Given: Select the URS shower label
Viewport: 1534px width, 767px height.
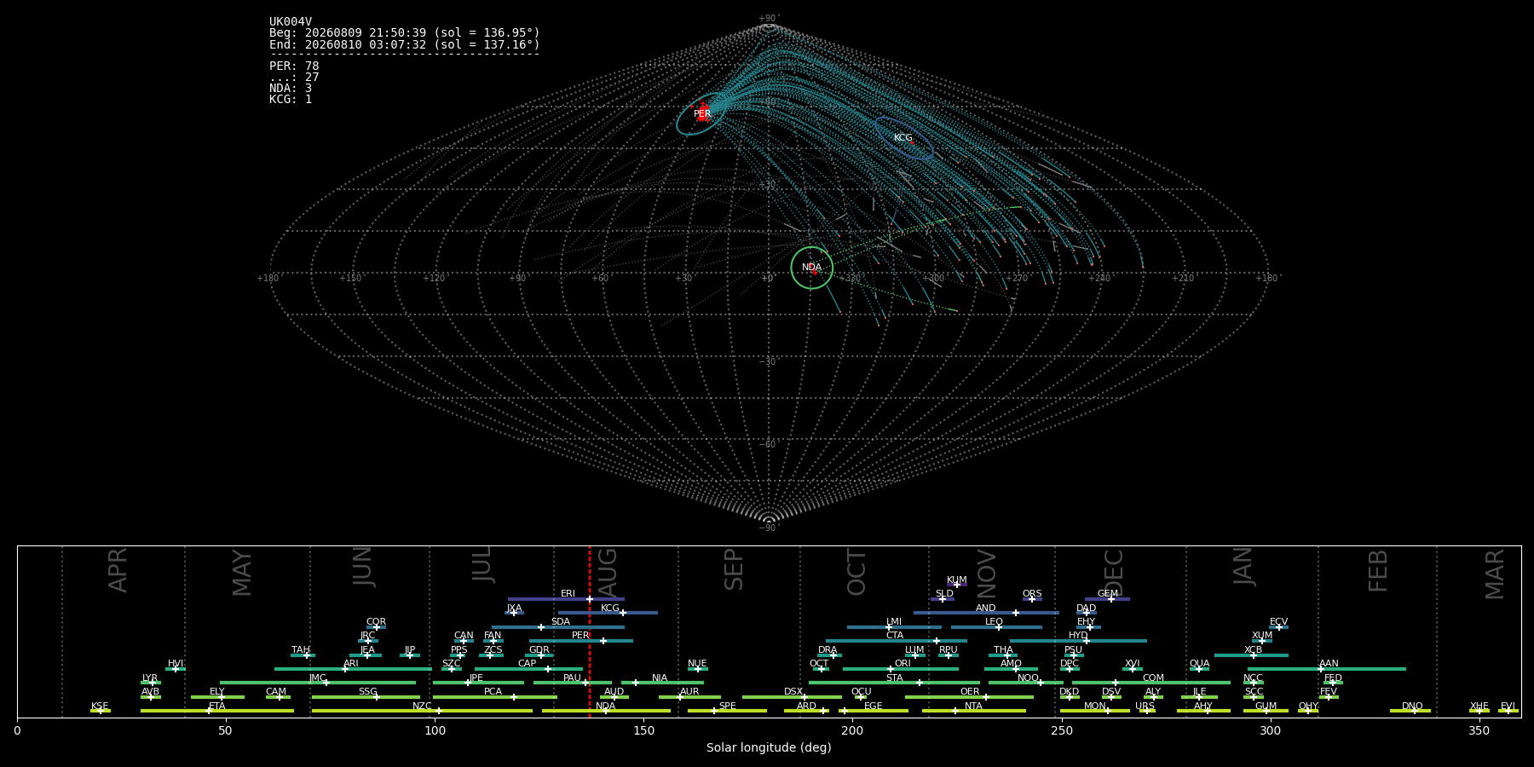Looking at the screenshot, I should [x=1145, y=706].
